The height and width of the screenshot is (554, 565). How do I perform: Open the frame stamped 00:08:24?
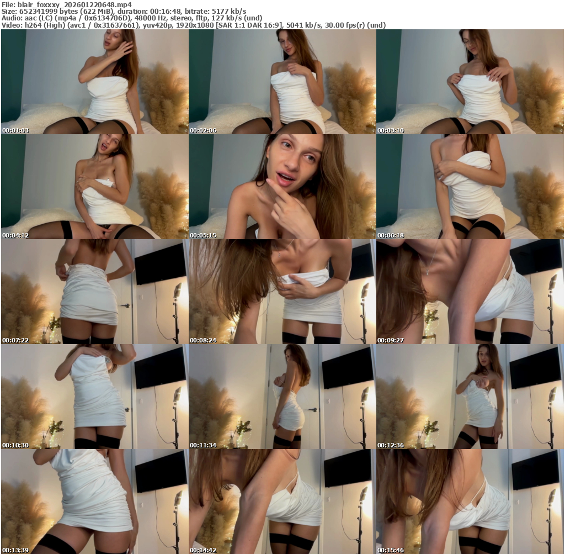[282, 292]
